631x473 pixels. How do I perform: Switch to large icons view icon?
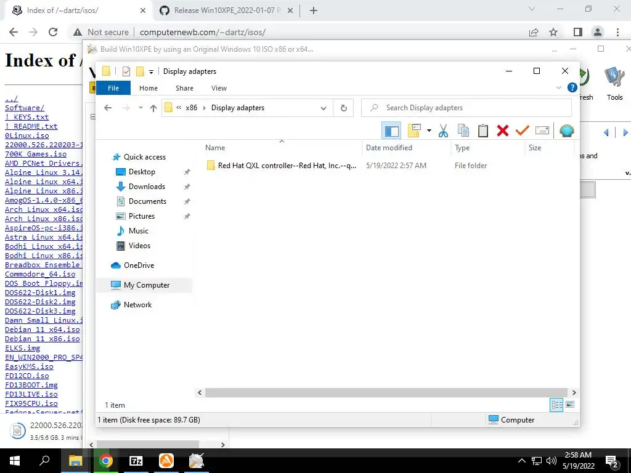[570, 405]
